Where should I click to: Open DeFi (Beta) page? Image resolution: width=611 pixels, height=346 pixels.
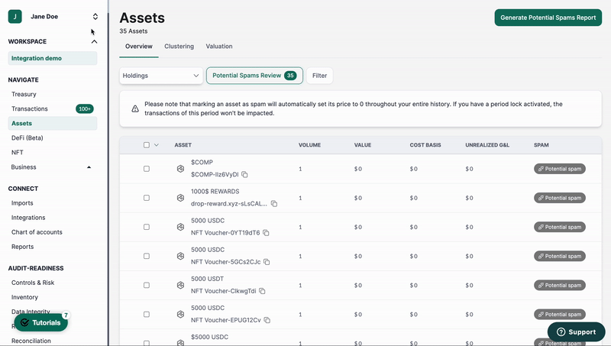pos(27,138)
